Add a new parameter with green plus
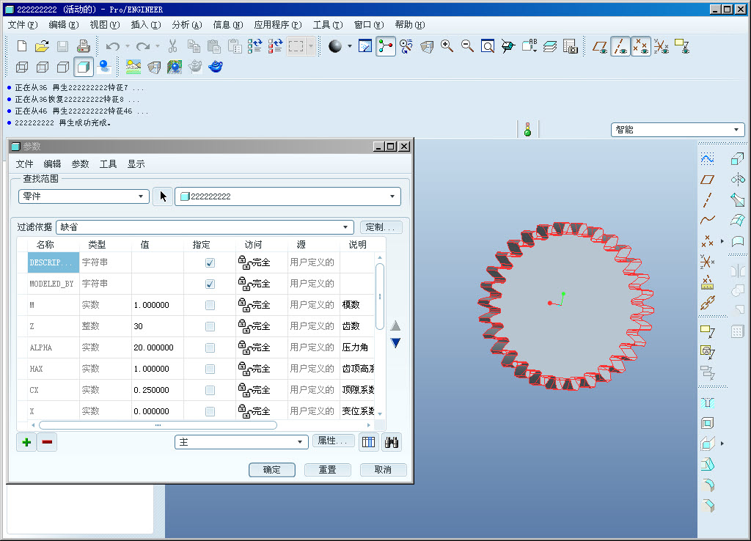This screenshot has height=541, width=751. pos(27,442)
